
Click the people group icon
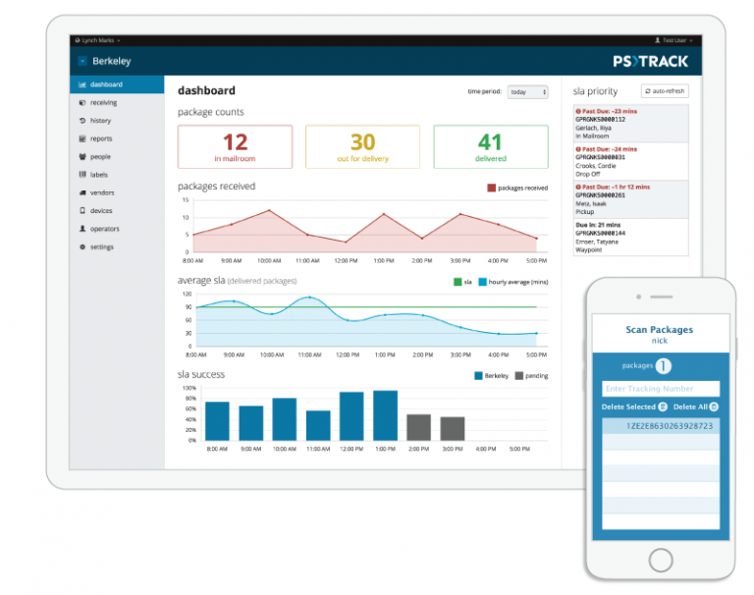click(x=82, y=156)
